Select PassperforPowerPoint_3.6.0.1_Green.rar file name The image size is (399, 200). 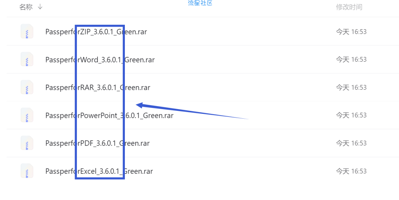(109, 115)
